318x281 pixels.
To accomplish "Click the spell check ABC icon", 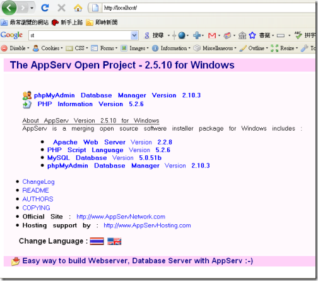I will tap(298, 35).
